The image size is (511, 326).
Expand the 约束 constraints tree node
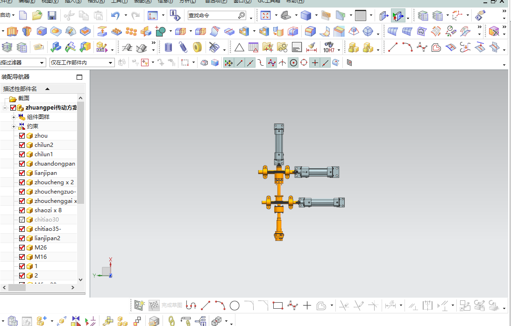coord(14,126)
